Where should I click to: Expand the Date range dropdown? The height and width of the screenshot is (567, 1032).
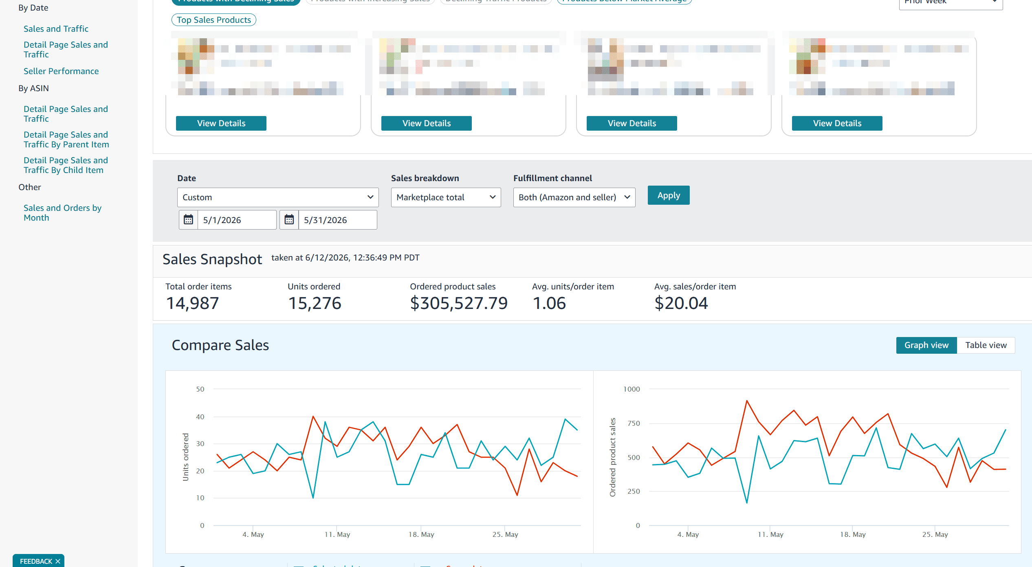tap(278, 197)
